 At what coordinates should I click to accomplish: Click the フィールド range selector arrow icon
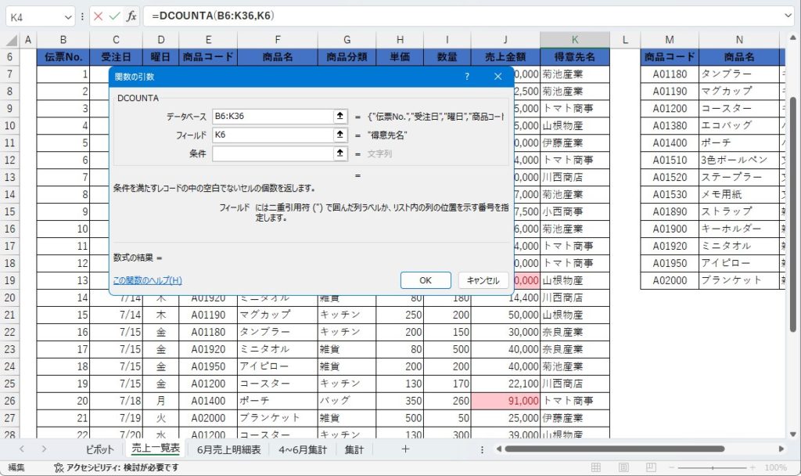coord(340,135)
